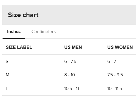Click the men's 6 - 7.5 cell

tap(70, 61)
